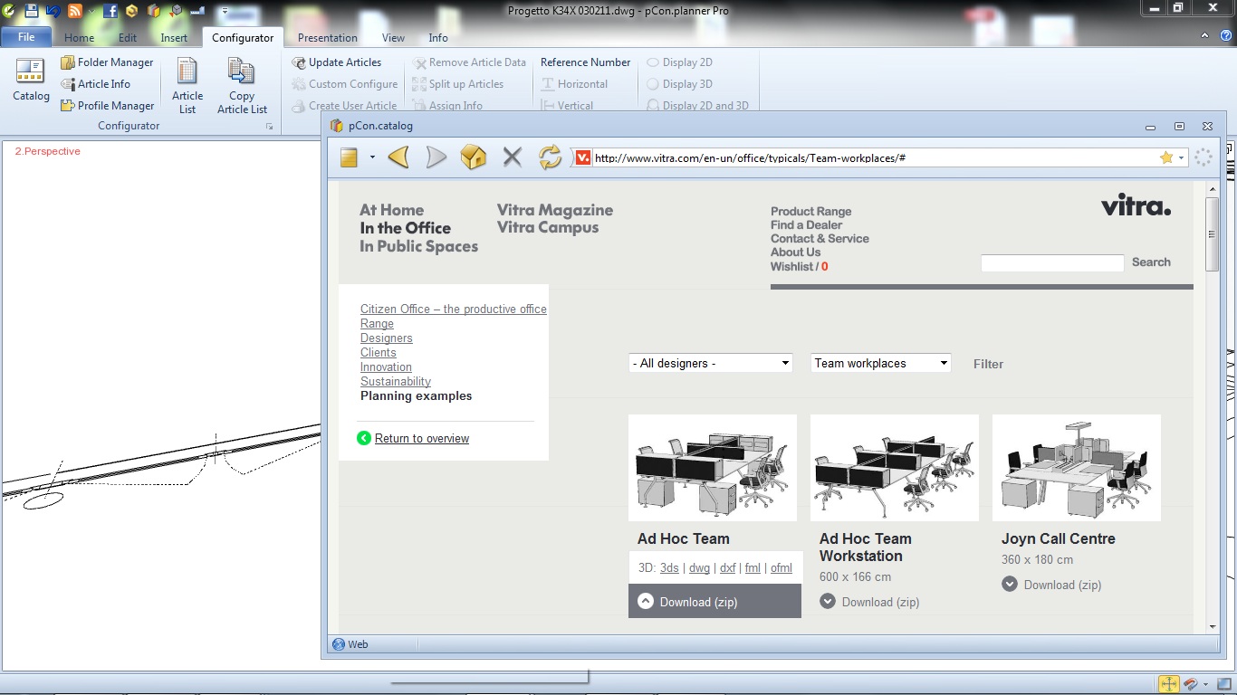The image size is (1237, 695).
Task: Switch to the View ribbon tab
Action: (x=393, y=38)
